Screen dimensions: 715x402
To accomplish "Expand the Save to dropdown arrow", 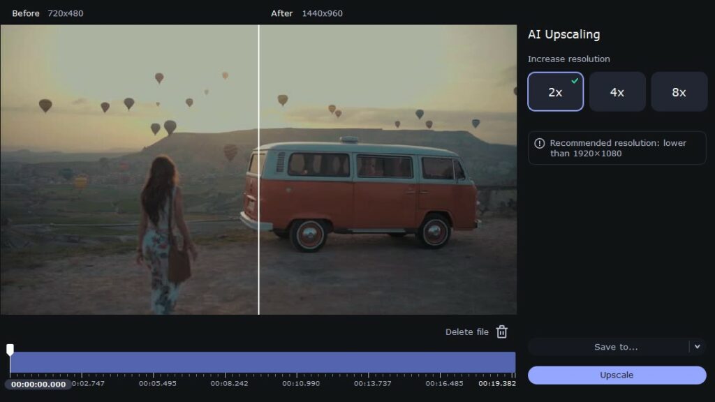I will point(697,347).
